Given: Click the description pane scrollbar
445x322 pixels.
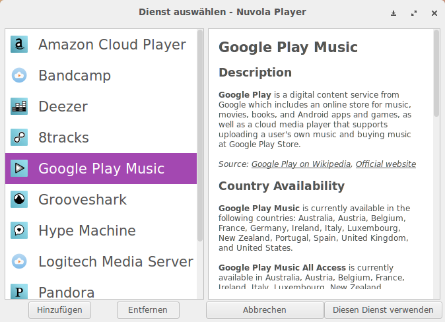Looking at the screenshot, I should [436, 73].
